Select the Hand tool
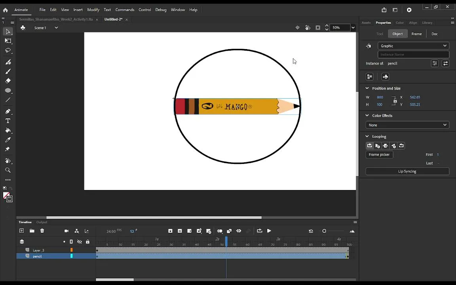The height and width of the screenshot is (285, 456). pos(8,161)
